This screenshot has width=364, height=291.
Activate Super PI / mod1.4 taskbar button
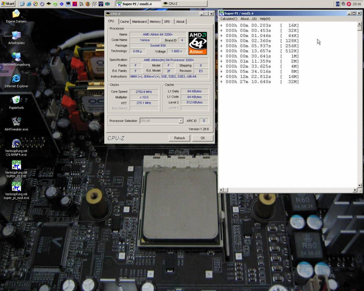pyautogui.click(x=138, y=4)
